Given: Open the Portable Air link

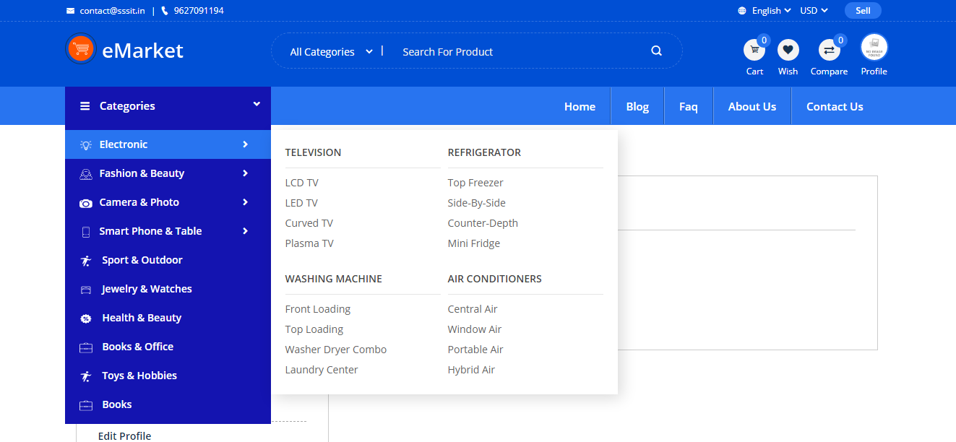Looking at the screenshot, I should click(475, 350).
